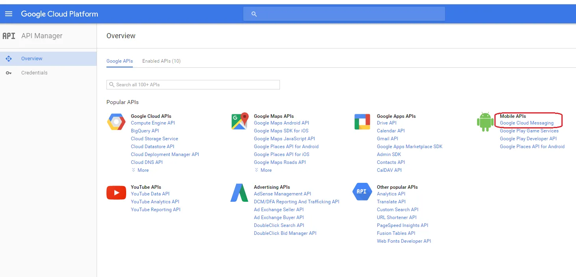Open Google Cloud Messaging link
The height and width of the screenshot is (277, 576).
(x=527, y=123)
